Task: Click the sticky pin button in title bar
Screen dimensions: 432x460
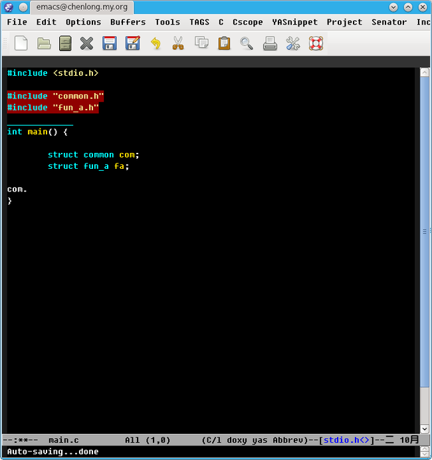Action: point(23,7)
